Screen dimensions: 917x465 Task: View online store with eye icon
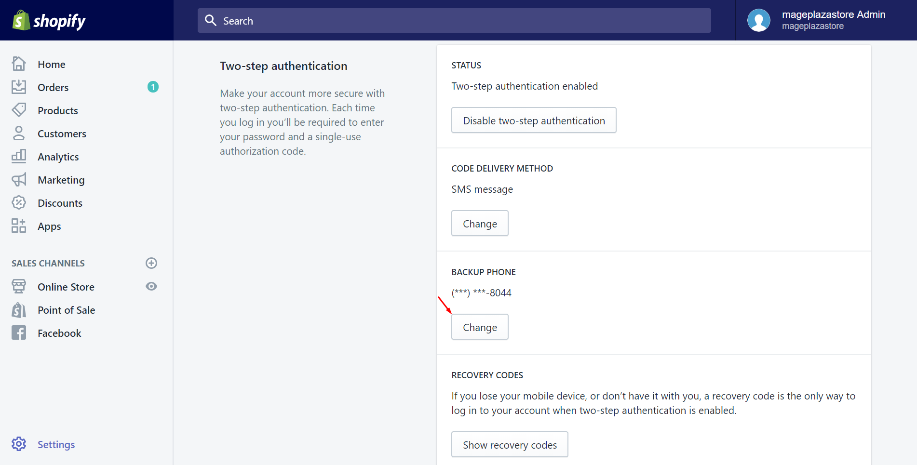tap(151, 286)
